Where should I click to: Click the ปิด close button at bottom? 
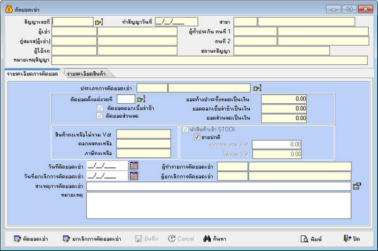tap(352, 239)
